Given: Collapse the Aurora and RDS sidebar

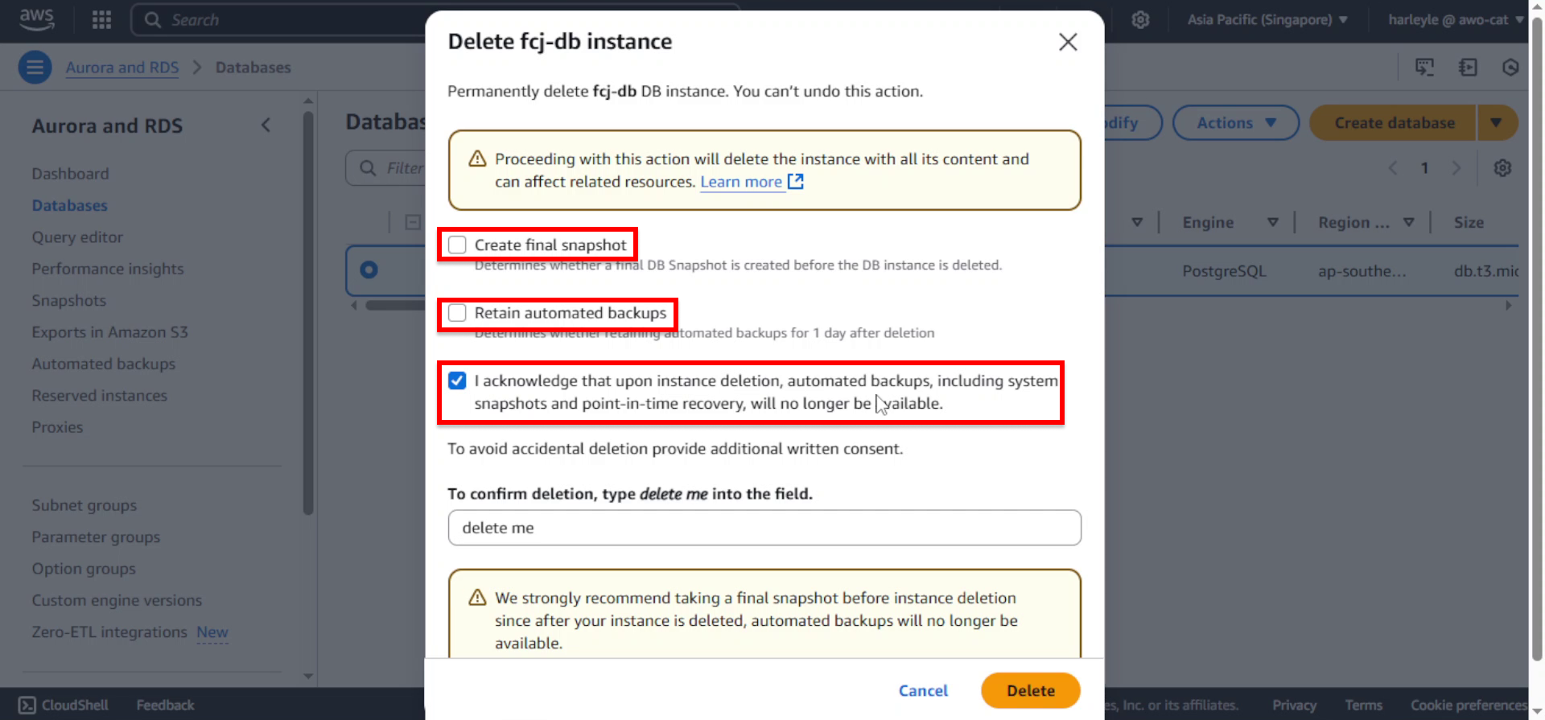Looking at the screenshot, I should 266,125.
